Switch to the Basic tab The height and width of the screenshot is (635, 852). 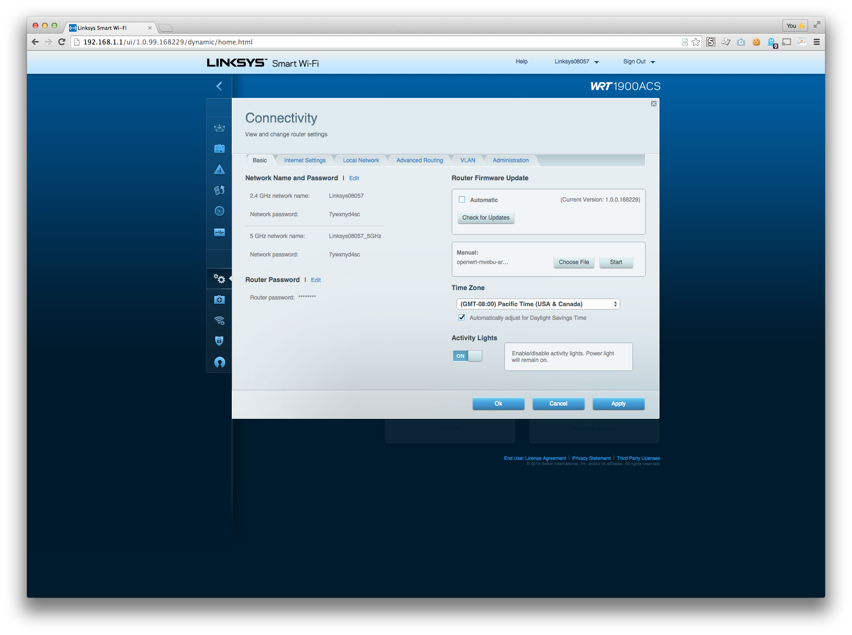click(260, 160)
